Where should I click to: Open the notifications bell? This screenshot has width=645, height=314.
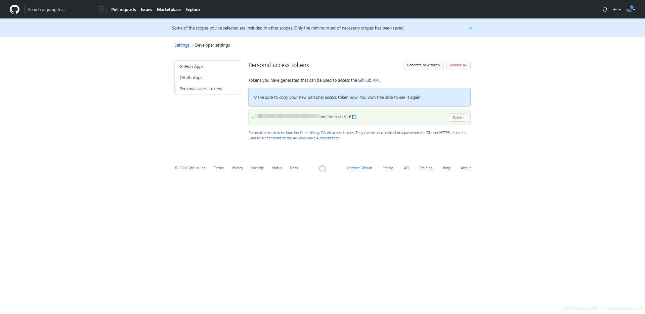tap(605, 10)
